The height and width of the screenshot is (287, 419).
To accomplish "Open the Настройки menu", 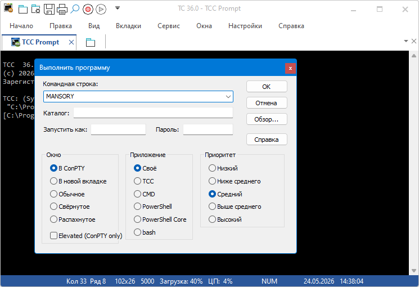I will pyautogui.click(x=245, y=26).
